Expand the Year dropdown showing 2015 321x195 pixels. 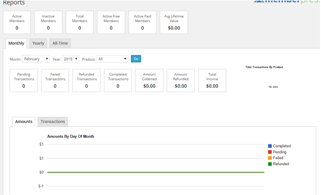click(x=70, y=59)
